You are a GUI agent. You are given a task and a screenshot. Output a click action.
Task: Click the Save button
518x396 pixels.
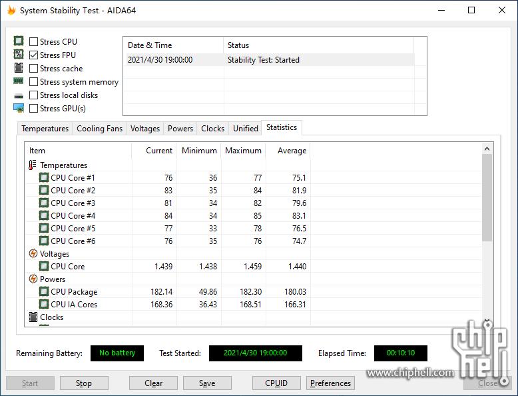pyautogui.click(x=207, y=383)
